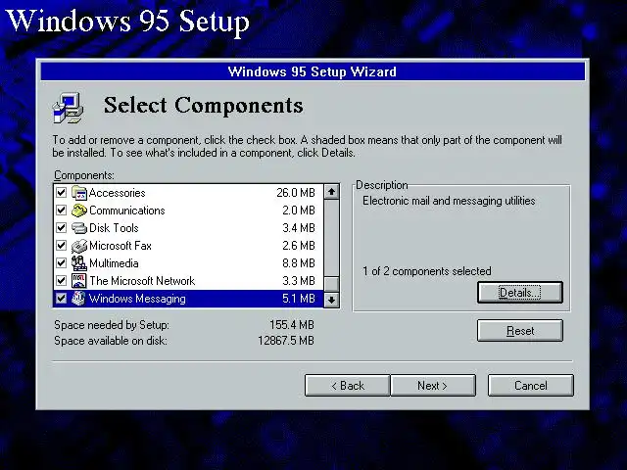Click the Windows Messaging icon
This screenshot has width=627, height=470.
[79, 299]
